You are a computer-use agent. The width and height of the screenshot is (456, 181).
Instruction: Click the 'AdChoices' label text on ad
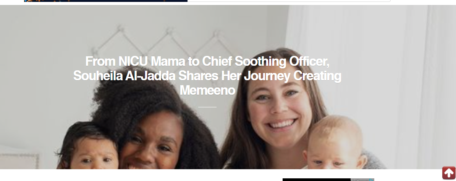pos(360,180)
